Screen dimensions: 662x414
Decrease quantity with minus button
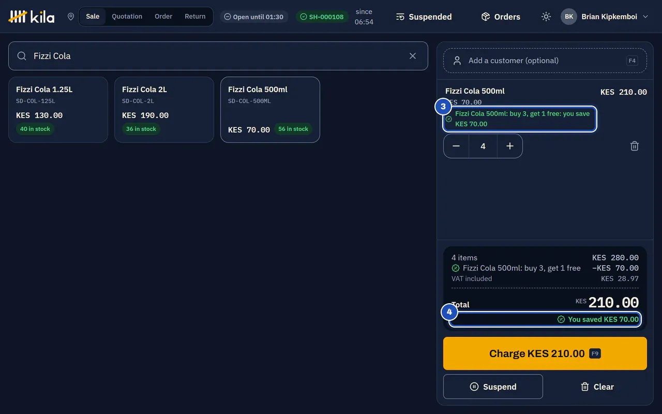tap(456, 146)
